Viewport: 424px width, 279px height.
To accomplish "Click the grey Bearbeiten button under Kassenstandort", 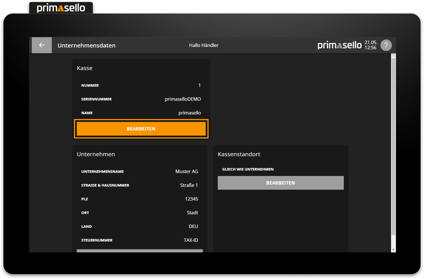I will 280,183.
